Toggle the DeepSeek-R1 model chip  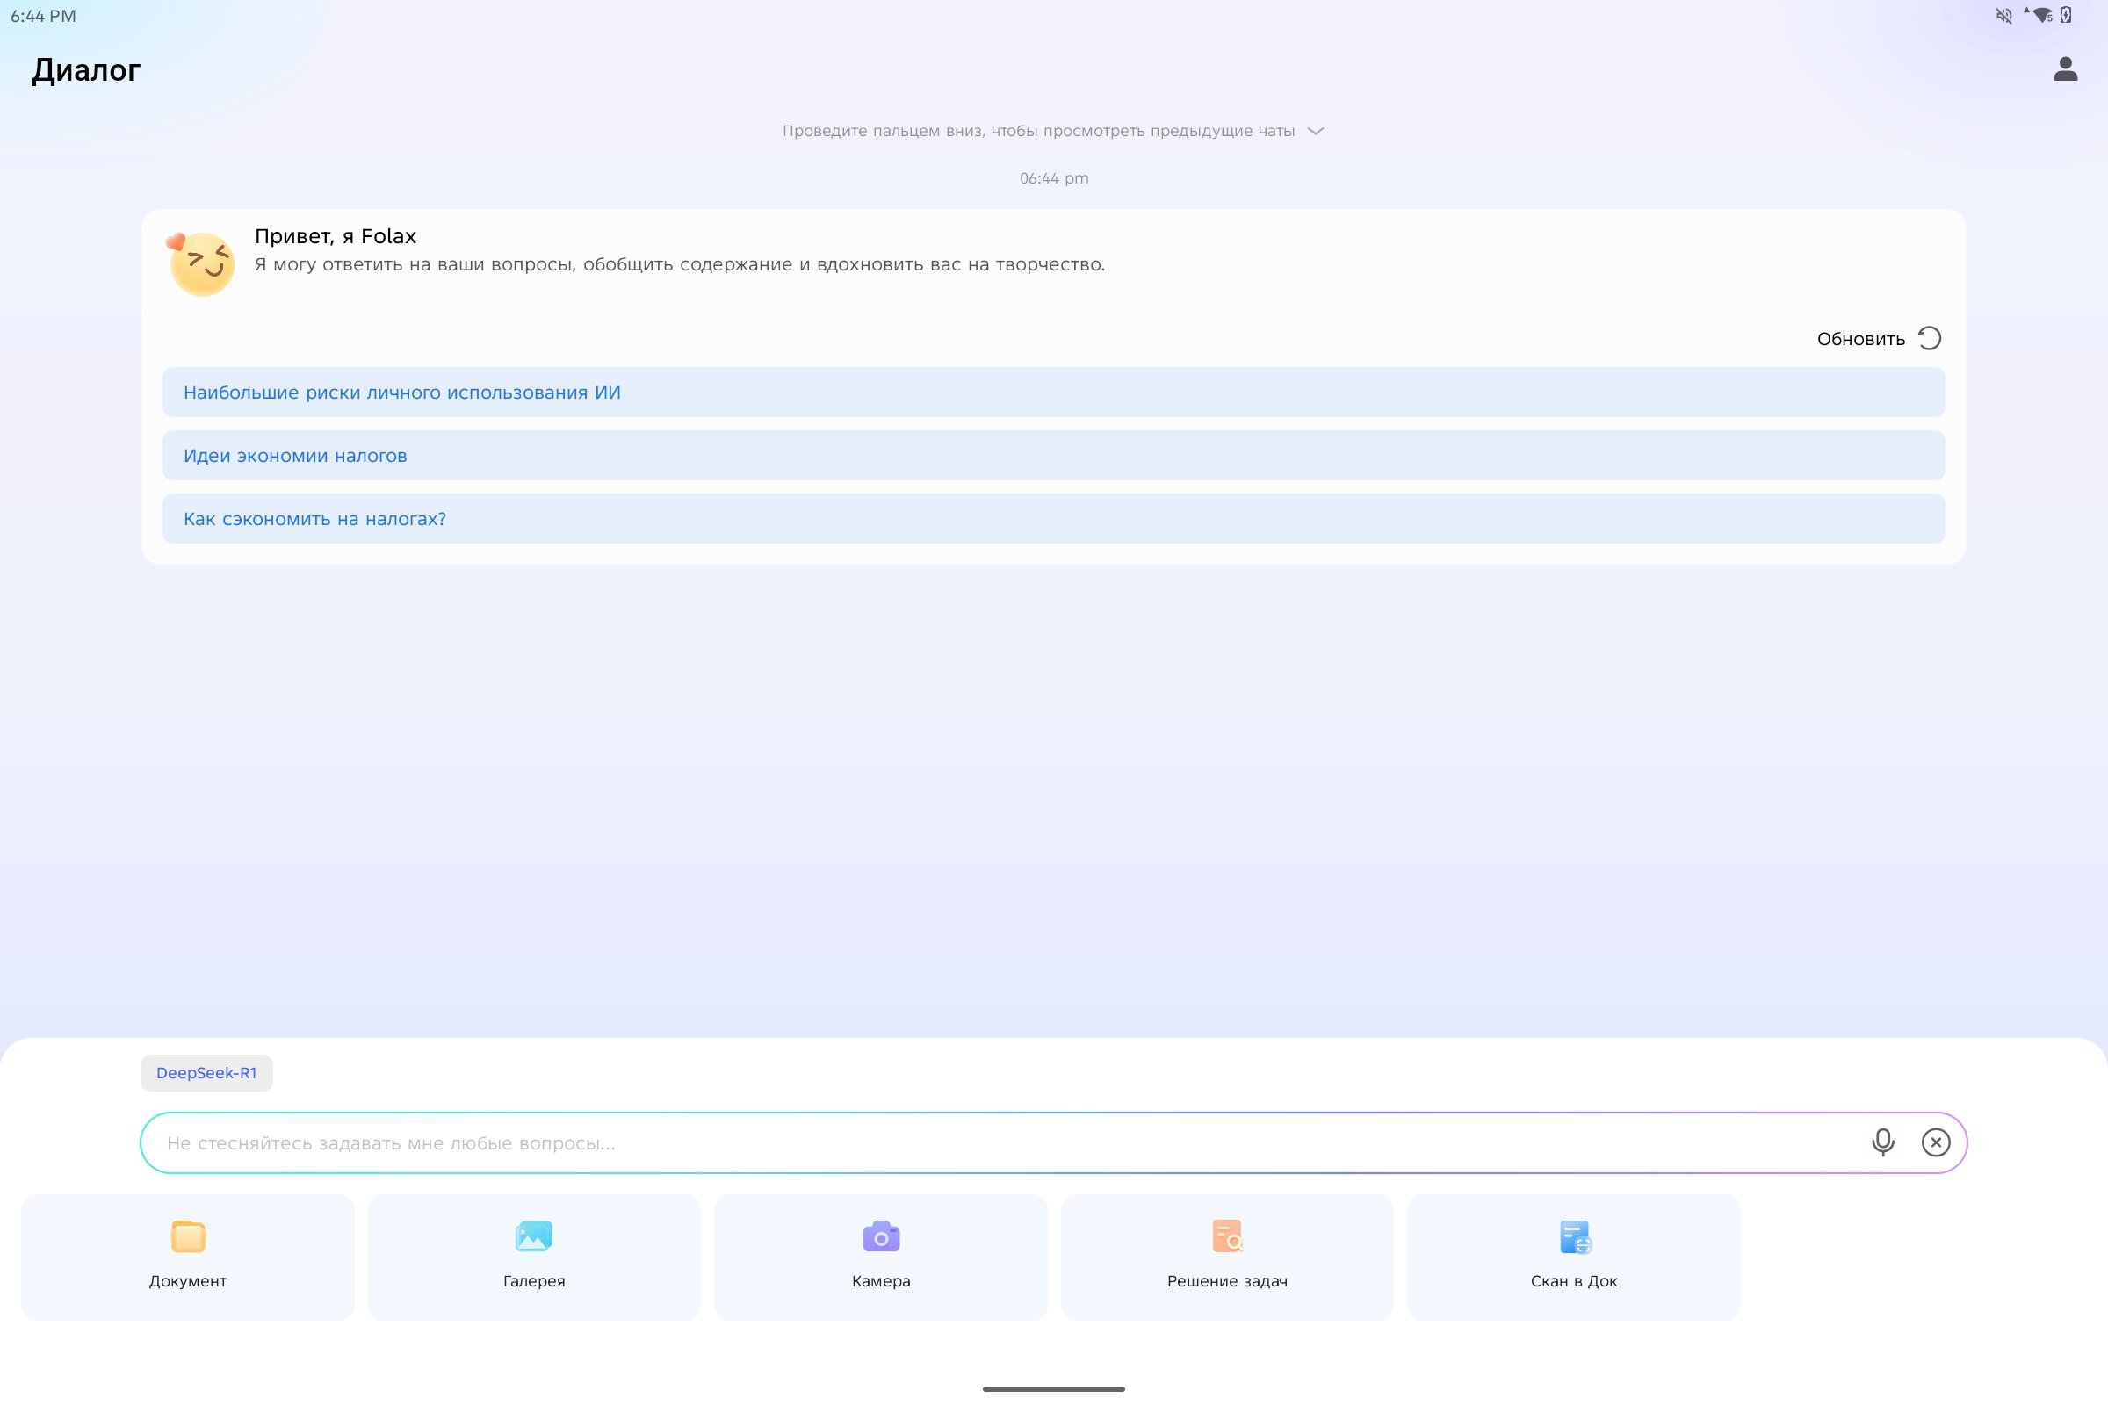pos(206,1072)
